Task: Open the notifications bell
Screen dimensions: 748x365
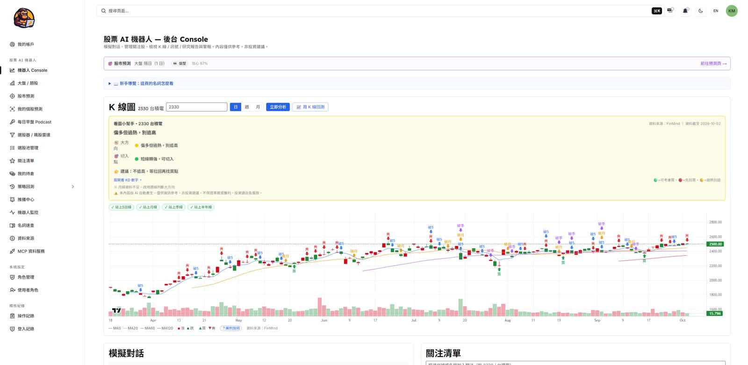Action: coord(685,11)
